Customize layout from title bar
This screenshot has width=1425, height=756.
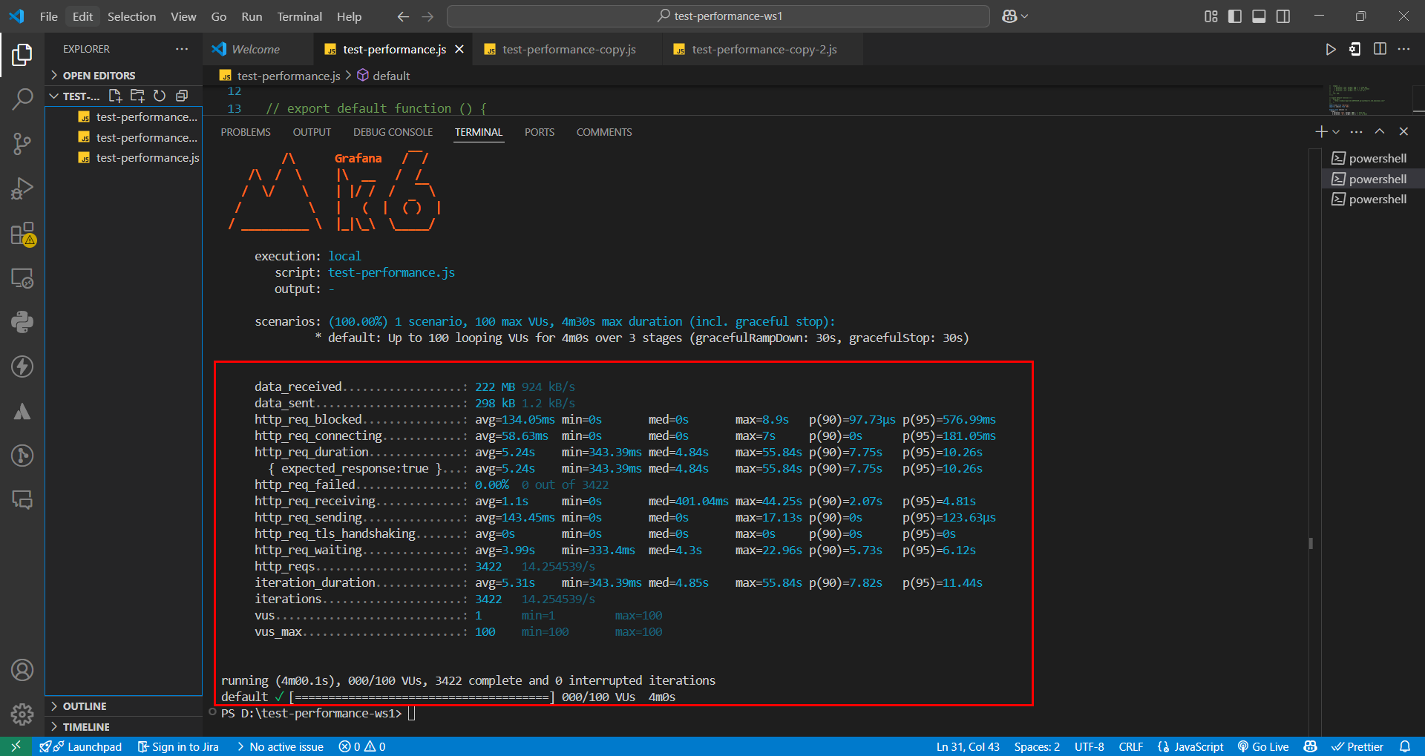pos(1211,16)
